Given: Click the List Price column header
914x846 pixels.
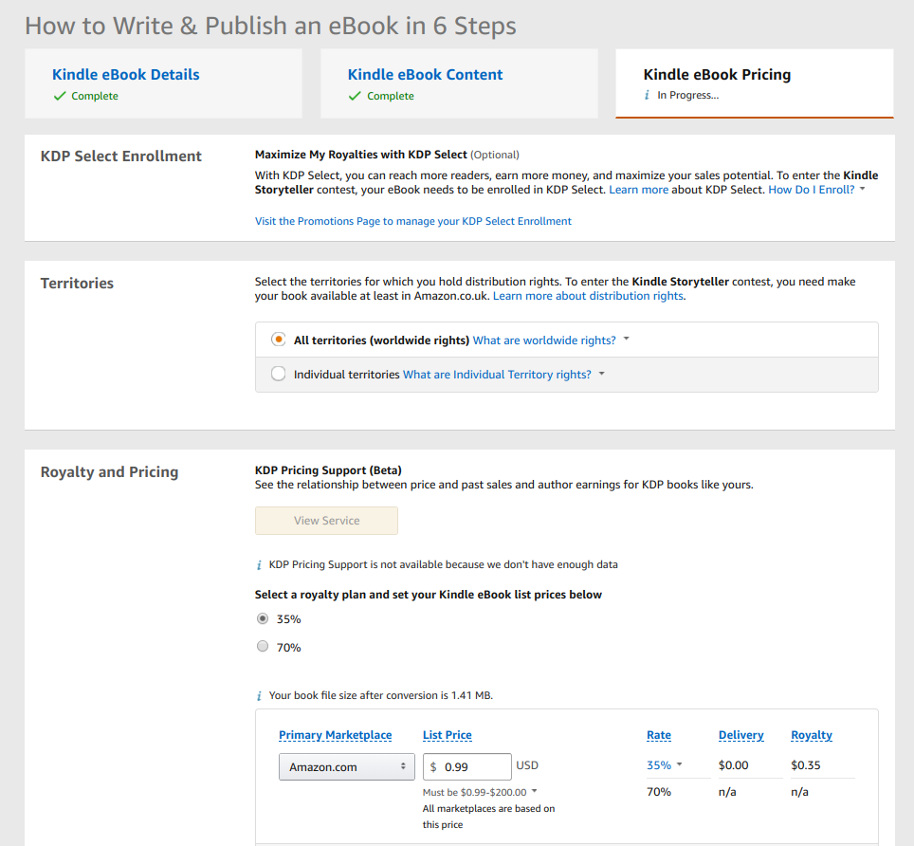Looking at the screenshot, I should click(448, 735).
